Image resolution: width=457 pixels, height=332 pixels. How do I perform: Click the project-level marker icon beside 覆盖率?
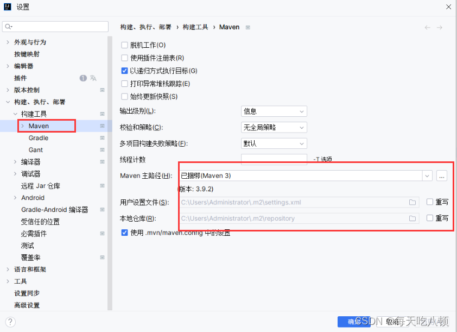coord(102,258)
